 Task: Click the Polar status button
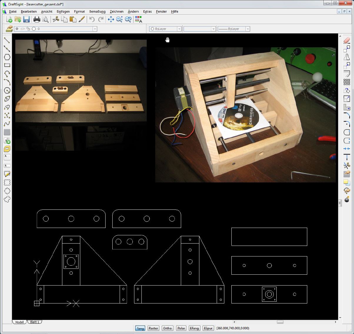coord(181,328)
